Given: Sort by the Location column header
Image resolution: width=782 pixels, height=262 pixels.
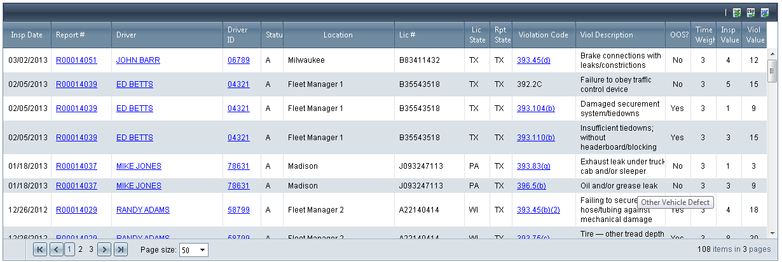Looking at the screenshot, I should [x=338, y=35].
